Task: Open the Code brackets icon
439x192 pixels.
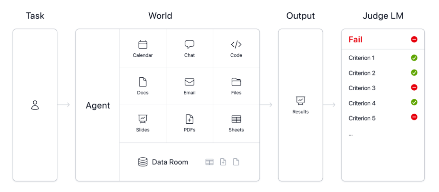Action: (x=236, y=45)
